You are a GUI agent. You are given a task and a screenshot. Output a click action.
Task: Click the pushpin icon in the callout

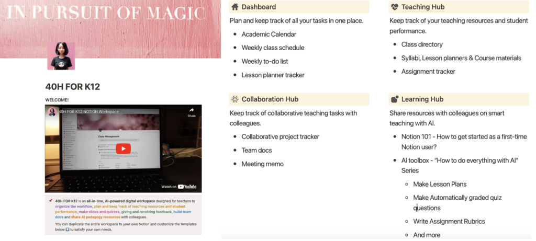(50, 201)
